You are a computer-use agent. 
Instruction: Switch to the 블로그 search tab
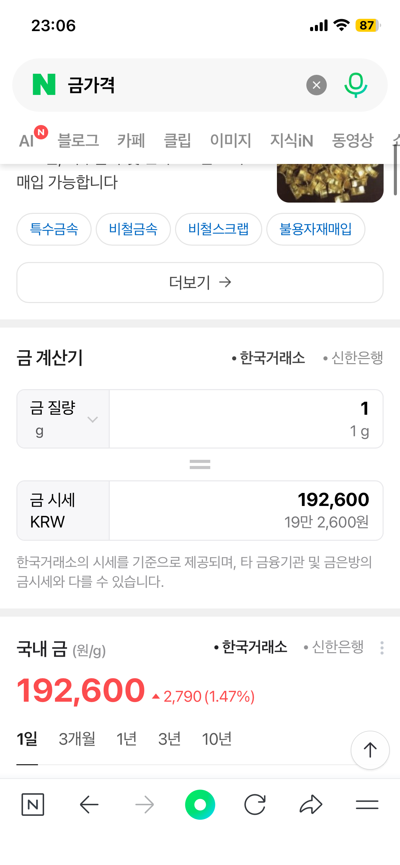point(78,140)
